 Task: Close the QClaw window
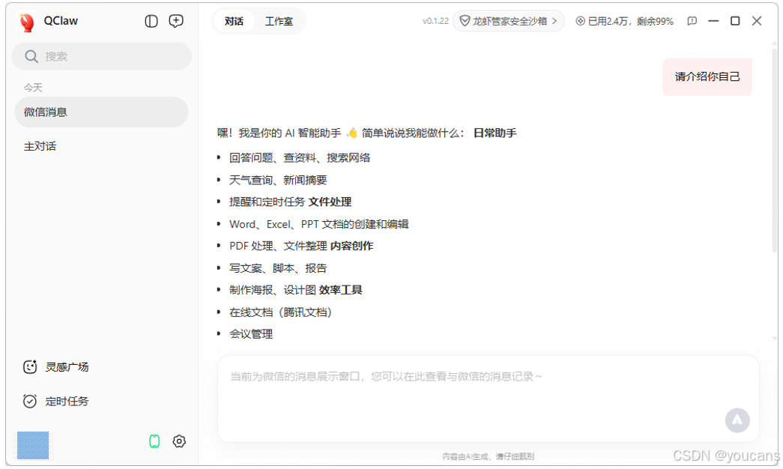coord(757,21)
